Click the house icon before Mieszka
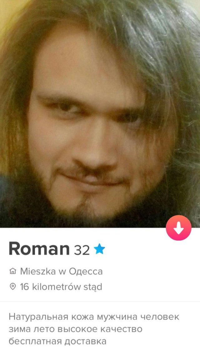The height and width of the screenshot is (355, 200). (13, 271)
